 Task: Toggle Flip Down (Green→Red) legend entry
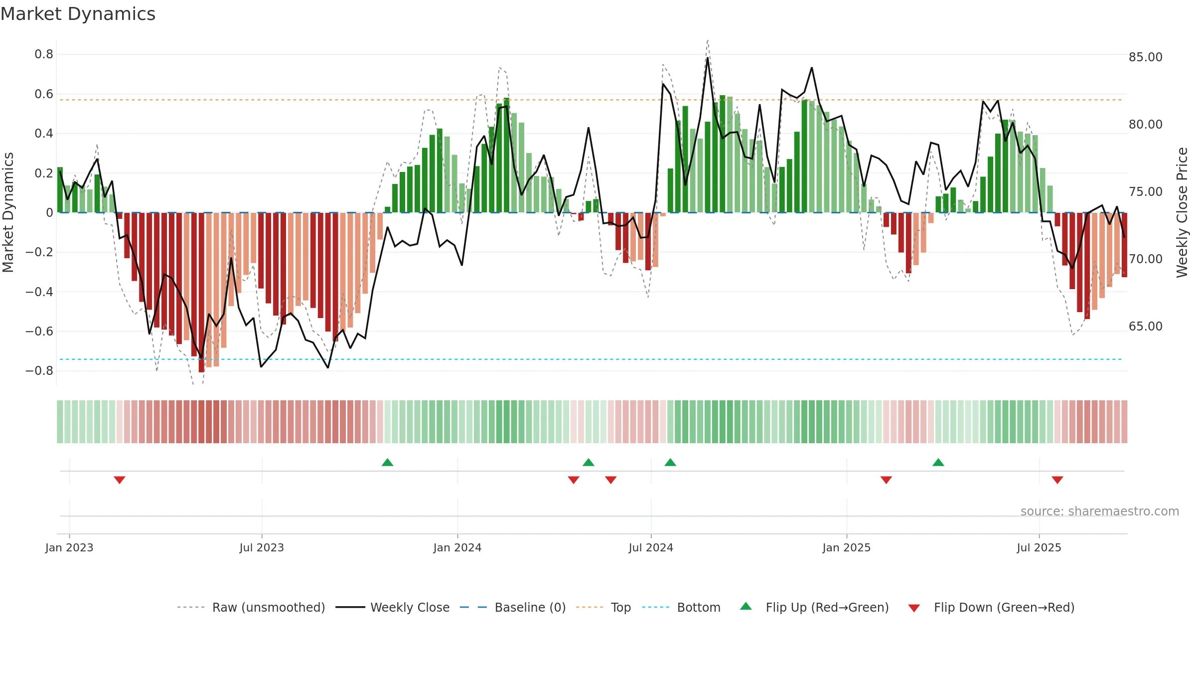[991, 607]
